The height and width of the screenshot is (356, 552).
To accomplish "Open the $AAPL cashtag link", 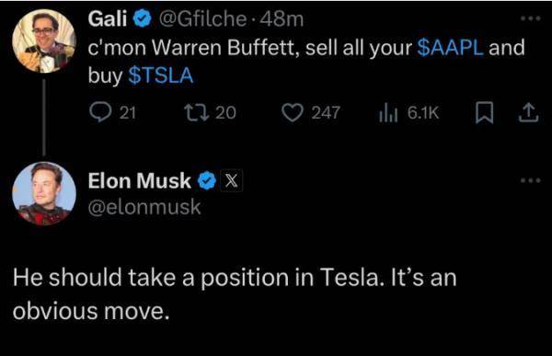I will 450,47.
